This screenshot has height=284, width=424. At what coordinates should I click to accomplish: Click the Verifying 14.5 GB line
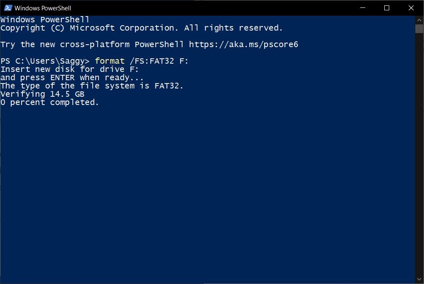41,94
